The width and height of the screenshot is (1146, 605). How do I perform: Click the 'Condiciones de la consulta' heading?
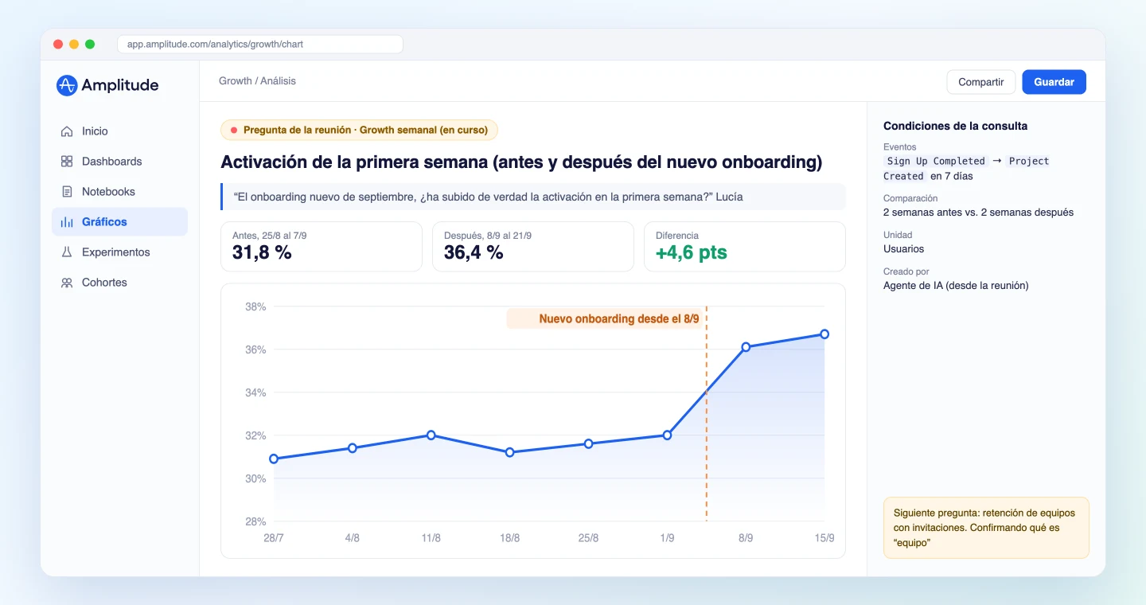955,126
